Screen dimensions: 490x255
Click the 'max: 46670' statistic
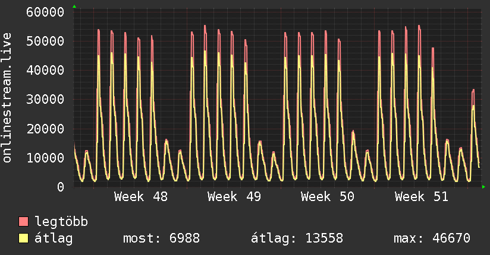(432, 238)
